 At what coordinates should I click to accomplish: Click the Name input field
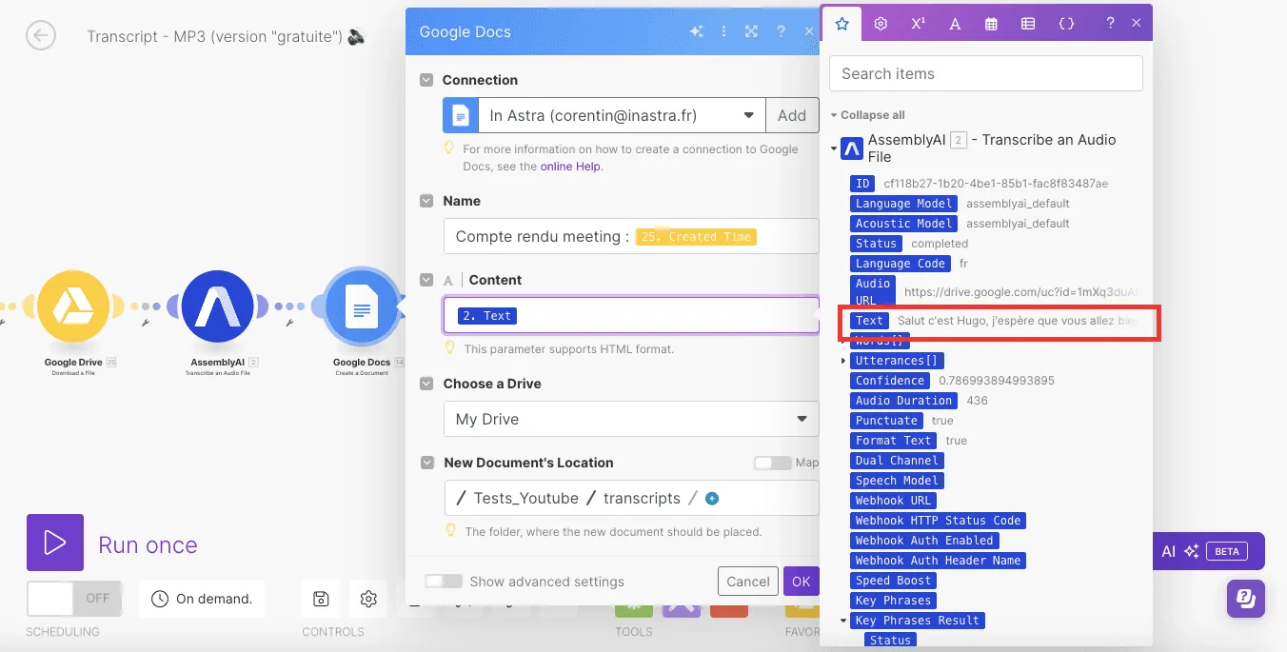click(631, 236)
